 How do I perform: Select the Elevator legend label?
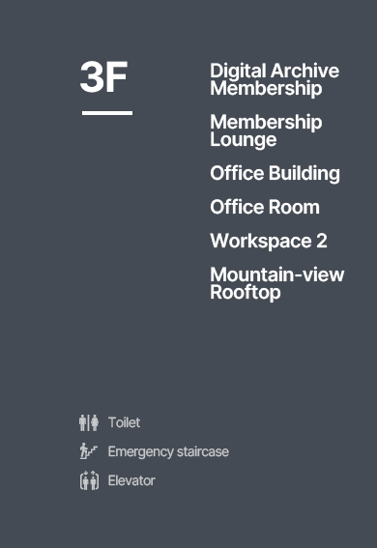click(131, 480)
